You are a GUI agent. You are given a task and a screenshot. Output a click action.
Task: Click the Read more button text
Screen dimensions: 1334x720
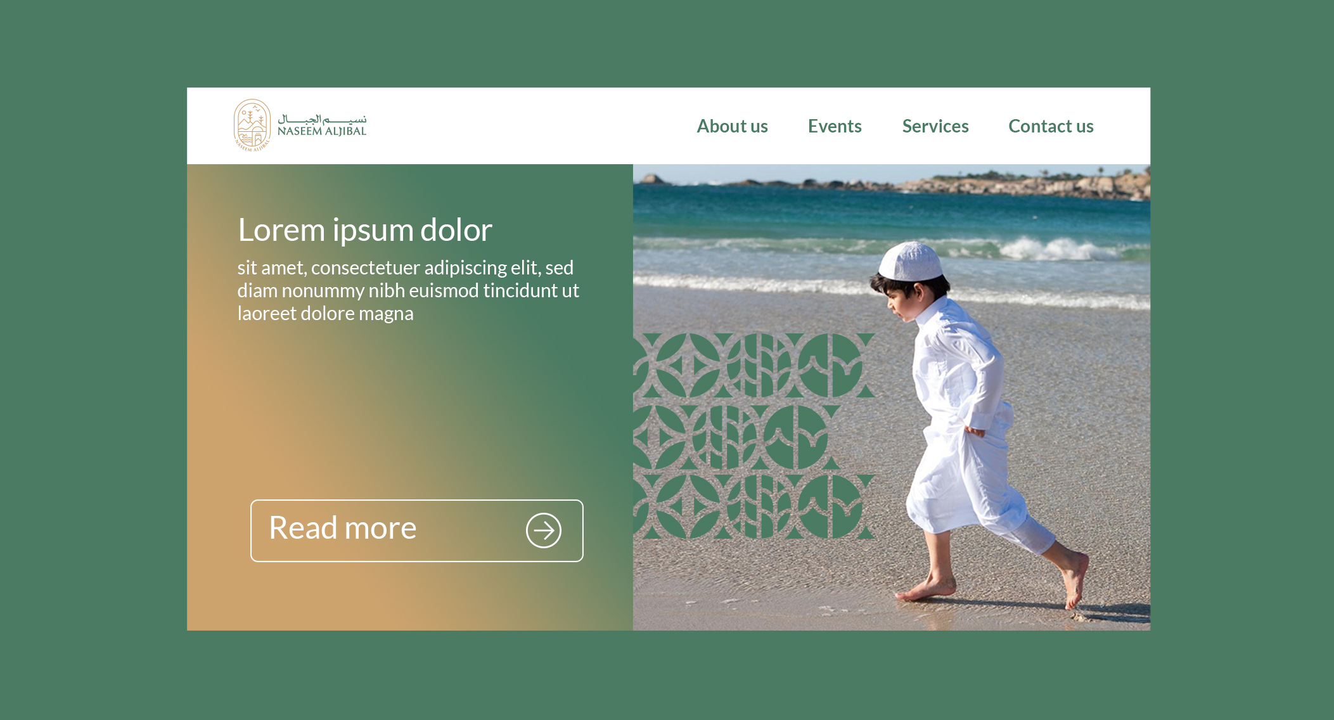click(x=343, y=528)
